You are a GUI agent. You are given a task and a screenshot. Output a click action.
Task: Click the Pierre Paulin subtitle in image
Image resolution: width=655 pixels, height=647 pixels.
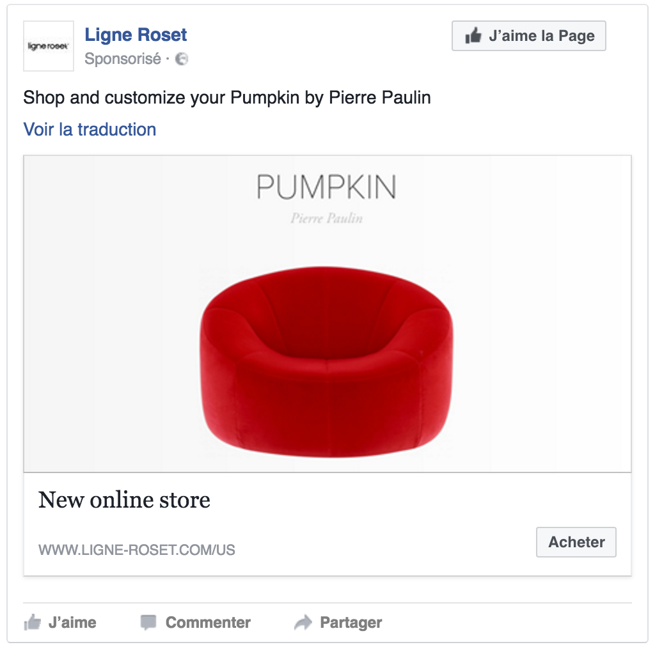[327, 218]
